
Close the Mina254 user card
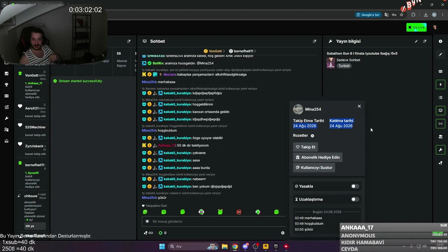click(359, 106)
